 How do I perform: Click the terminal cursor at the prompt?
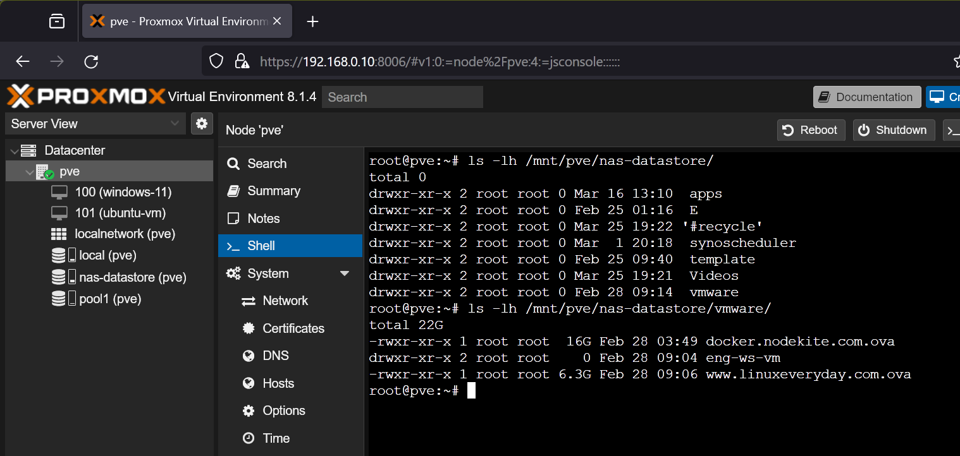(x=471, y=391)
